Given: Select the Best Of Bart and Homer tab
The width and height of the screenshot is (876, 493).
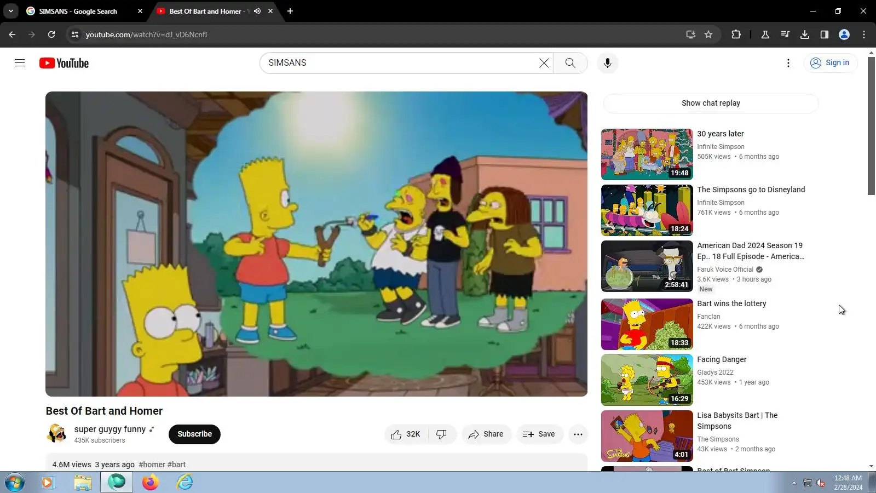Looking at the screenshot, I should click(x=208, y=11).
